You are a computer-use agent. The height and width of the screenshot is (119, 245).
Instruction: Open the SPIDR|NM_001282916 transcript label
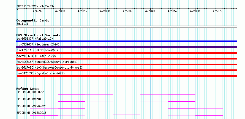31,113
